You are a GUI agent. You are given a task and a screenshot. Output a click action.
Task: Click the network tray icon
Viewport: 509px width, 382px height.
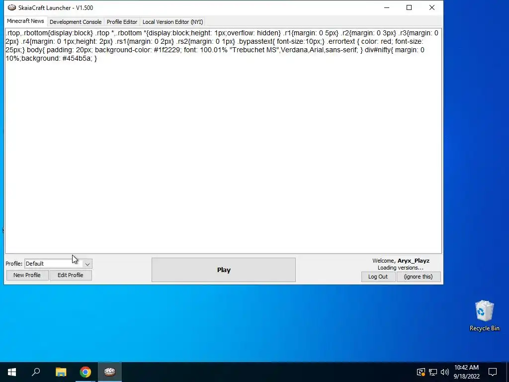tap(433, 372)
